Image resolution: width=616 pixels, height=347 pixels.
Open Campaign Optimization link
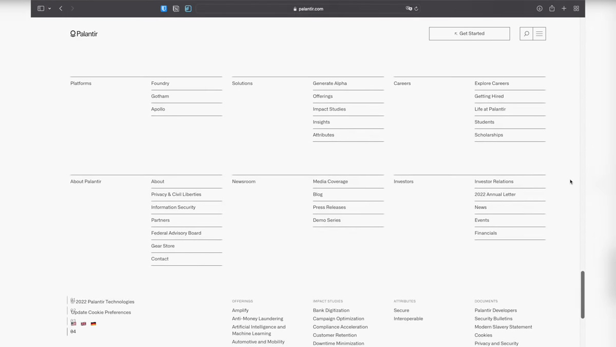click(338, 319)
